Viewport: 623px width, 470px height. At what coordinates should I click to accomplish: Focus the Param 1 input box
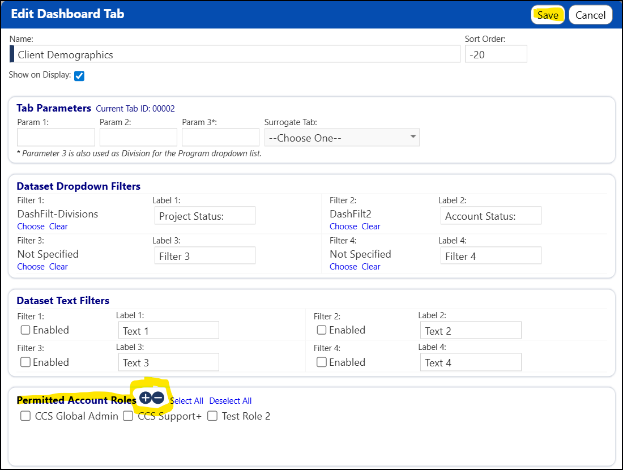point(56,137)
